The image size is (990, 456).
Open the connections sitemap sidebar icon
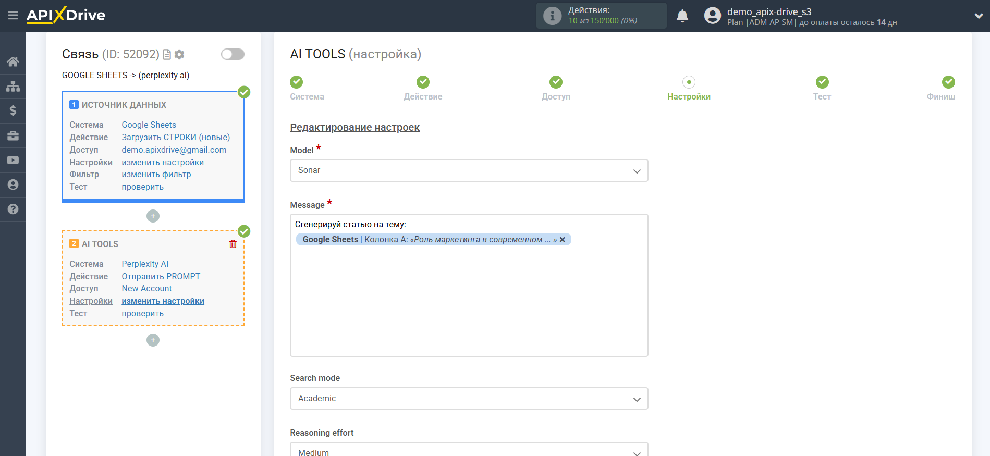click(13, 86)
